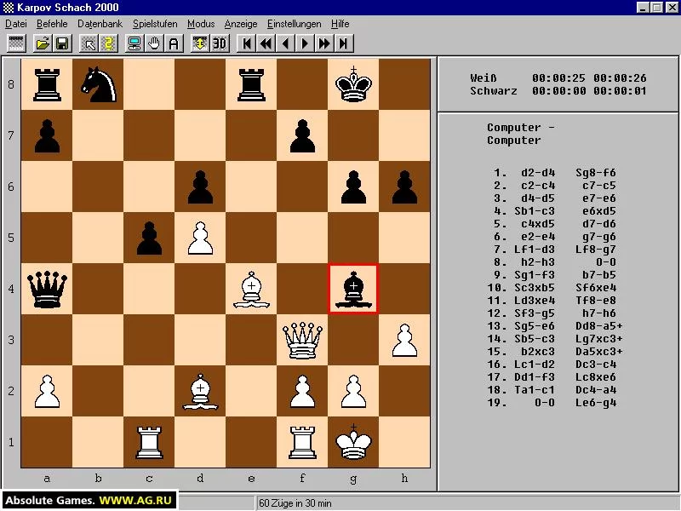Select the black bishop on g4
The image size is (681, 511).
click(x=353, y=289)
